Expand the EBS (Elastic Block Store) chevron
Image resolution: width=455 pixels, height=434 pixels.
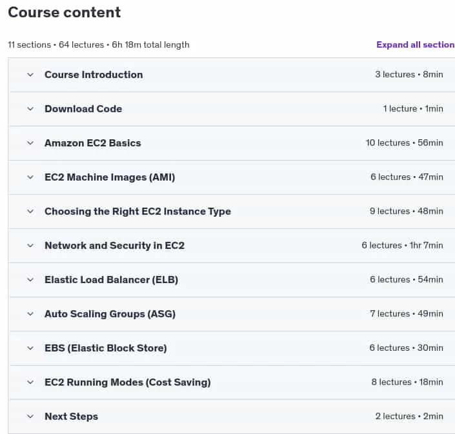click(30, 348)
